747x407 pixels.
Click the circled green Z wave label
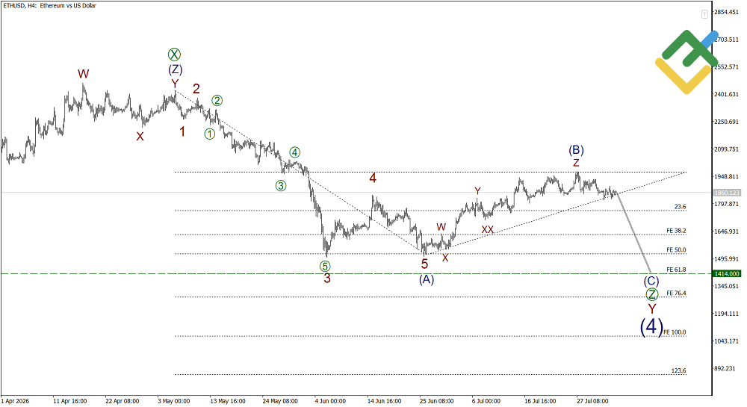[651, 294]
